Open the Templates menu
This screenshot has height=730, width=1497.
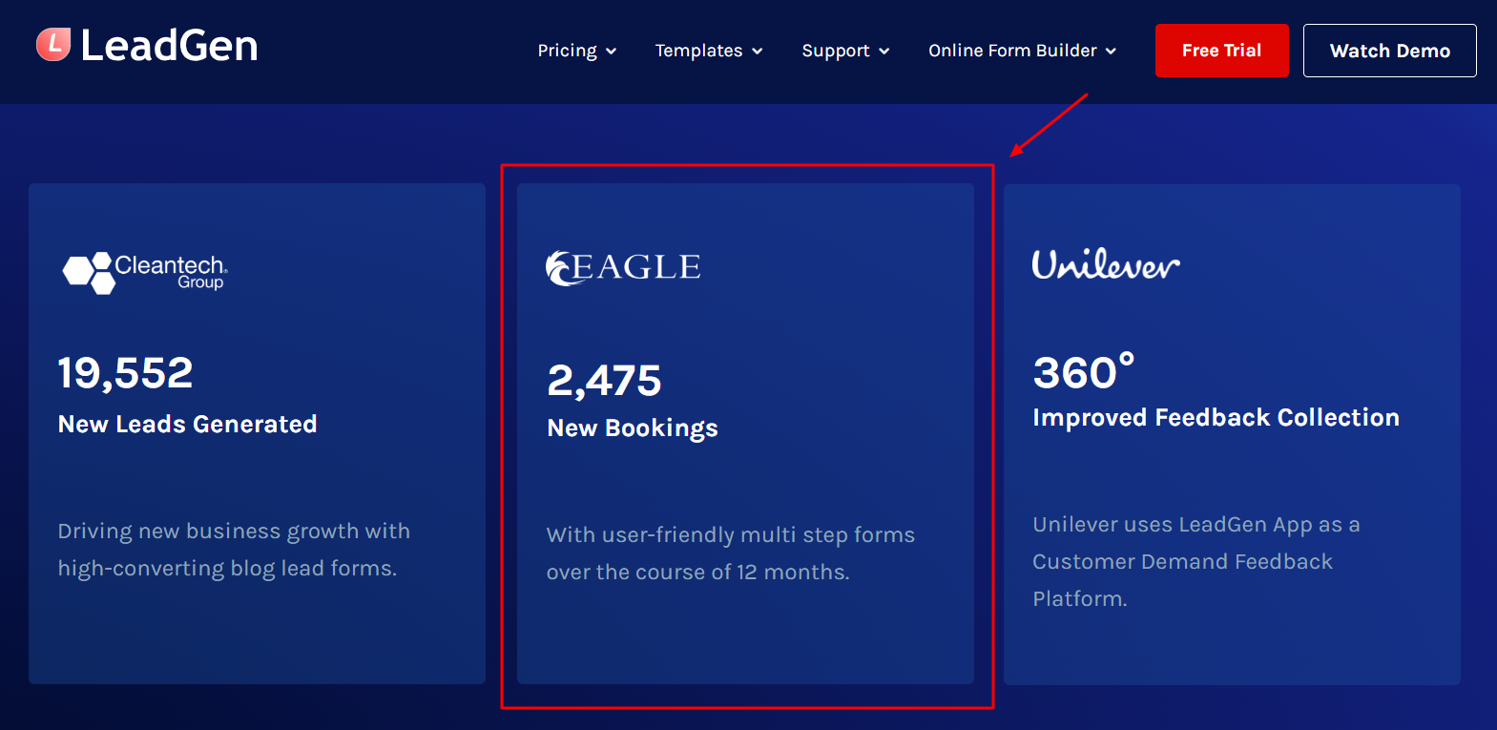click(x=698, y=51)
